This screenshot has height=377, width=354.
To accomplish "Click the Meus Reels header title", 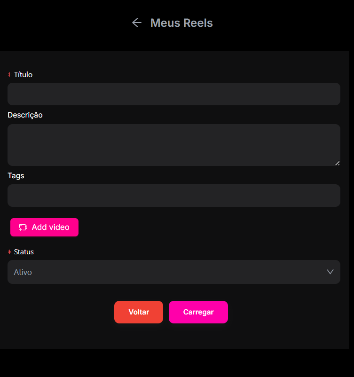I will tap(181, 23).
